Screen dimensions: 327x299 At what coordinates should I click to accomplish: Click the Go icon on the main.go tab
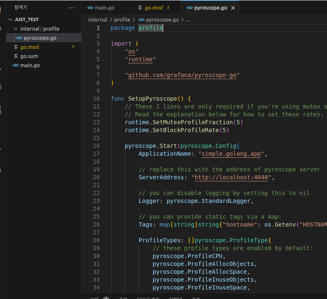(90, 8)
